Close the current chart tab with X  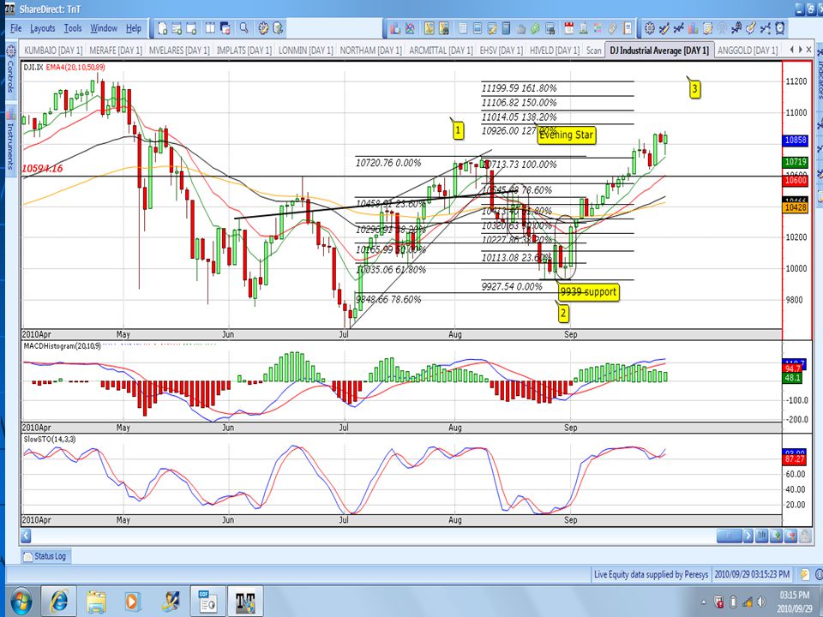[x=808, y=50]
